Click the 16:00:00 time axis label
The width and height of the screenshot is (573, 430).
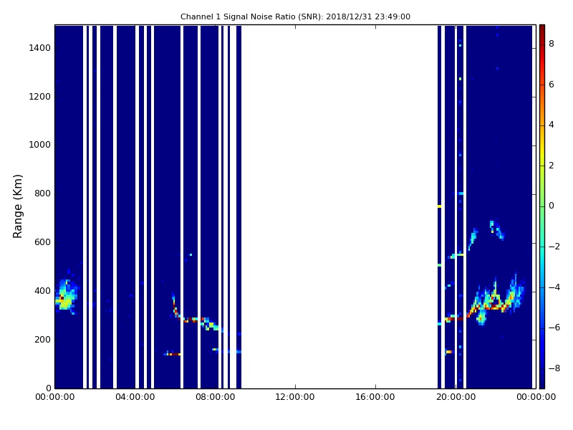(x=375, y=397)
